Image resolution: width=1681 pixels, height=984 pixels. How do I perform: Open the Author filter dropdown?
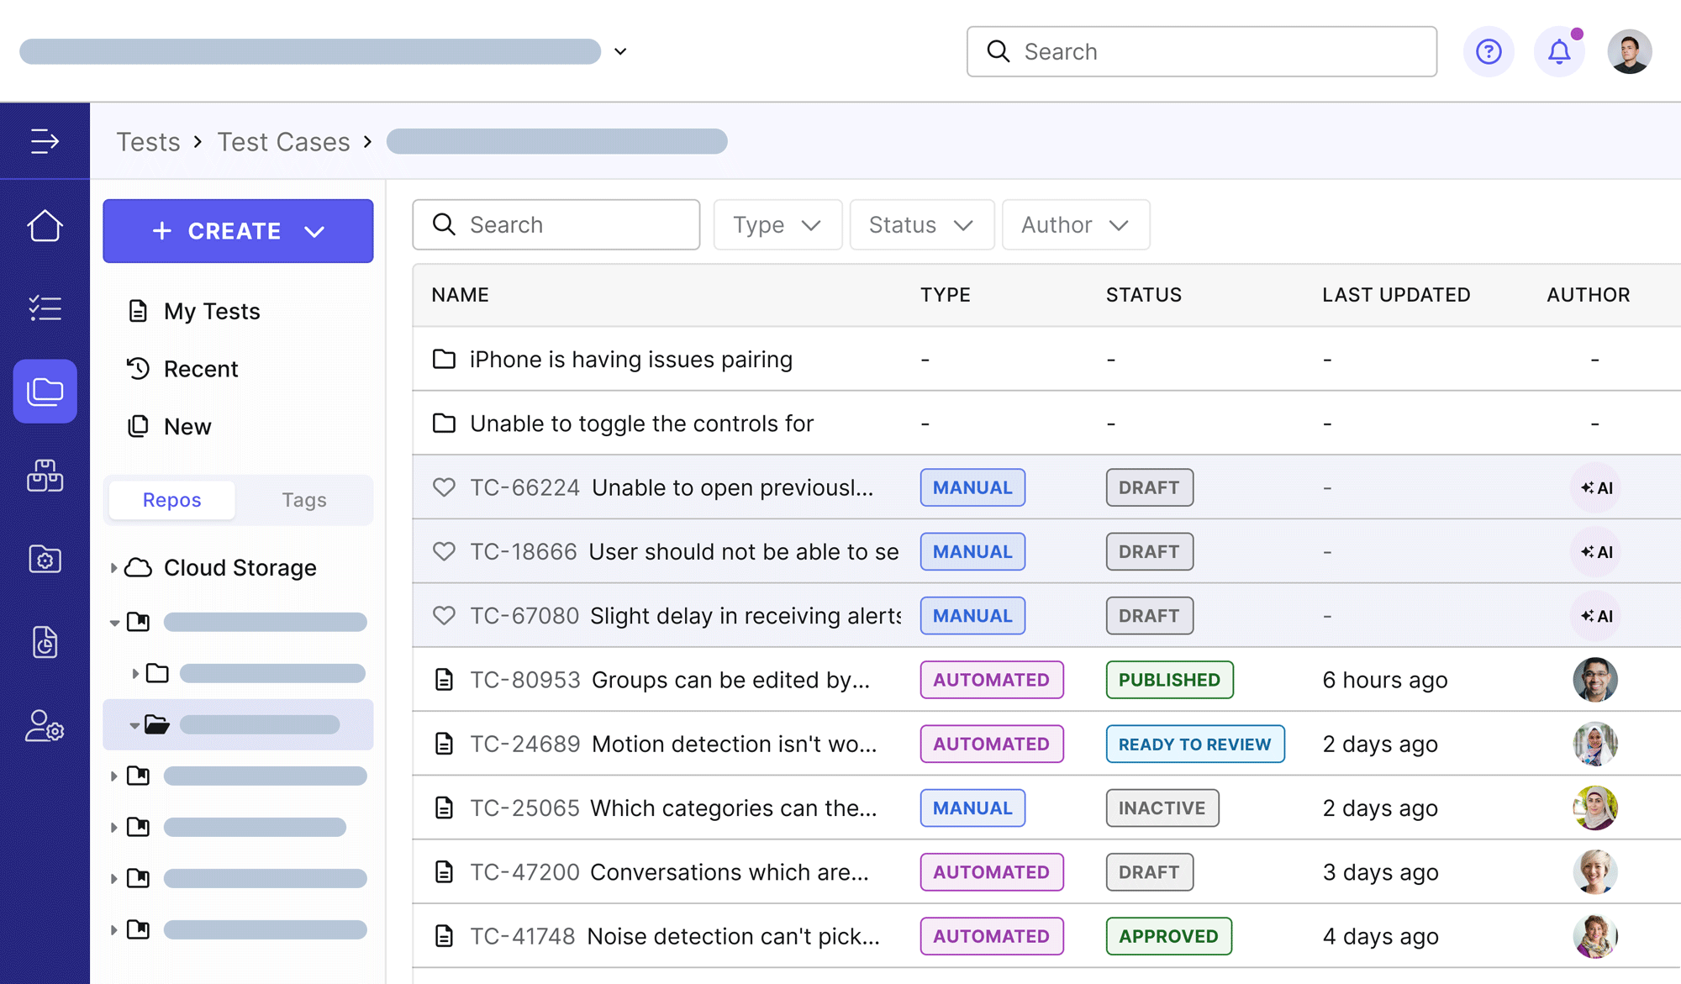point(1075,225)
